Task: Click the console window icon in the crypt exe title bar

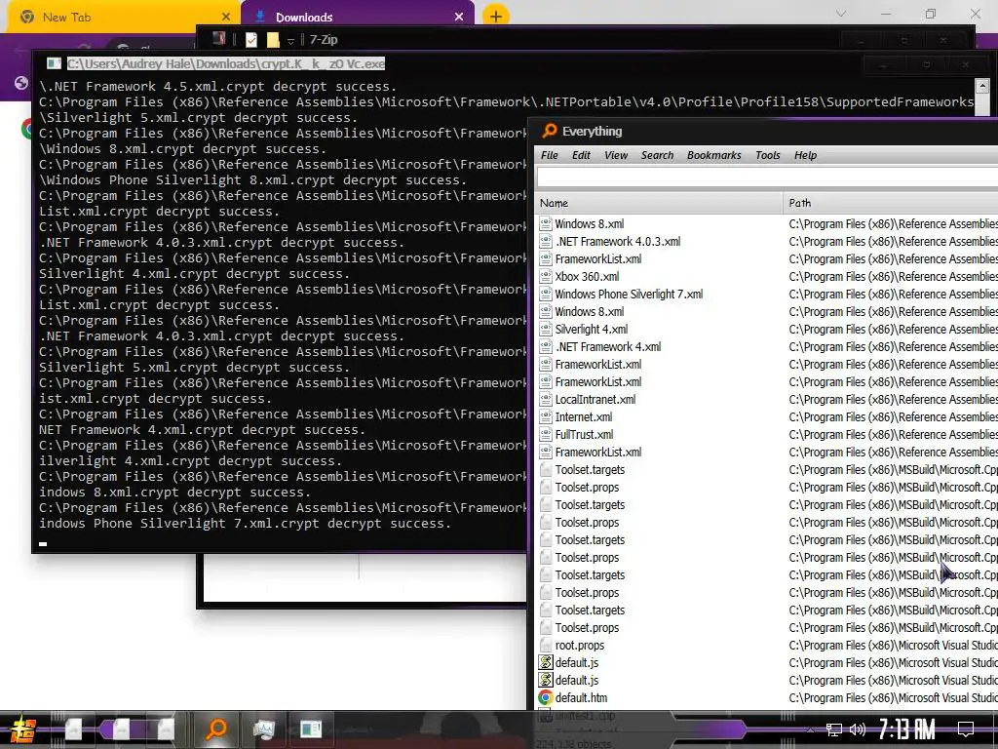Action: (x=55, y=63)
